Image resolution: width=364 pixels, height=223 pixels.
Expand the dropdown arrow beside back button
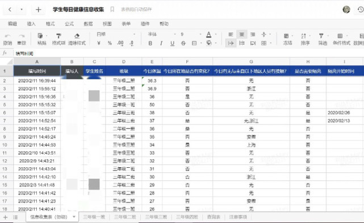click(x=22, y=10)
